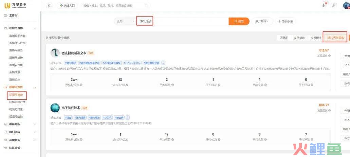
Task: Sort results by 近30天作品数
Action: 335,38
